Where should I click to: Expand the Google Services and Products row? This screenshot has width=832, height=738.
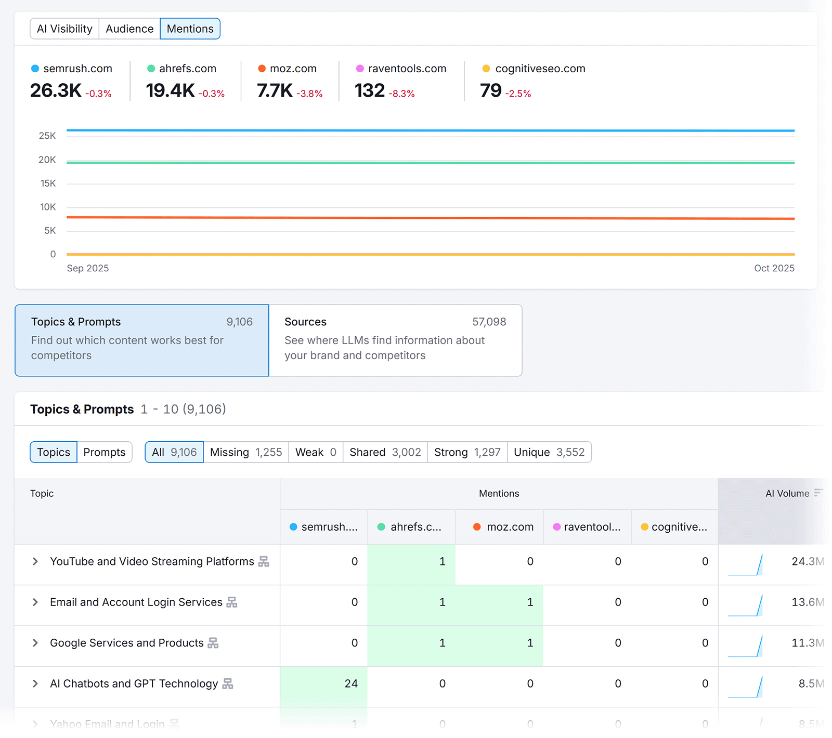[x=35, y=643]
